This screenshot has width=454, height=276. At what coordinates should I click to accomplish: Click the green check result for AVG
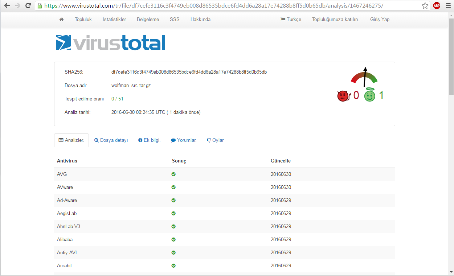pyautogui.click(x=173, y=174)
